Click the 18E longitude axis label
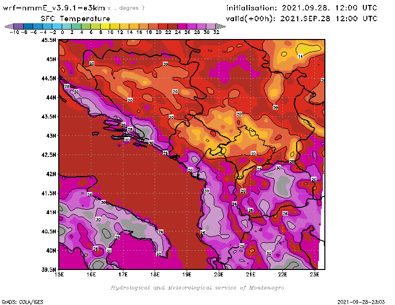 coord(155,274)
